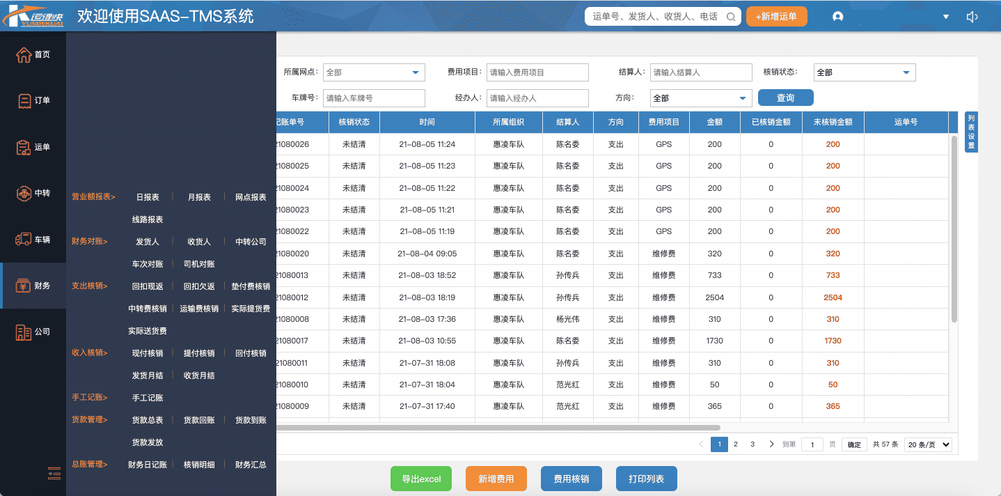Open the 20条/页 page size dropdown
The height and width of the screenshot is (496, 1001).
pyautogui.click(x=929, y=444)
